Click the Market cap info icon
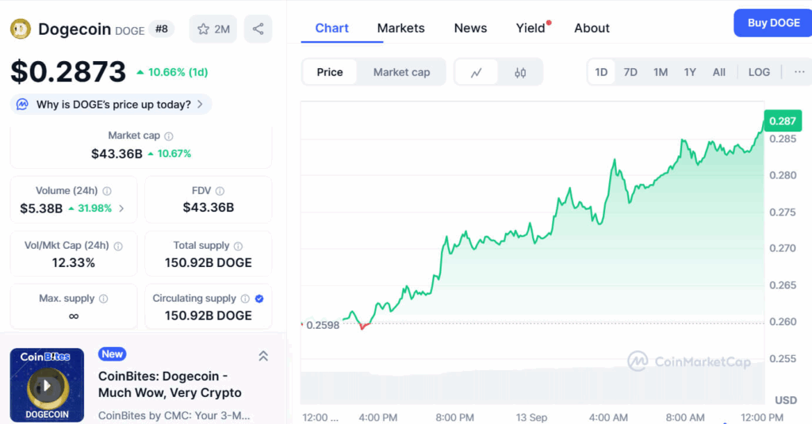 tap(169, 136)
